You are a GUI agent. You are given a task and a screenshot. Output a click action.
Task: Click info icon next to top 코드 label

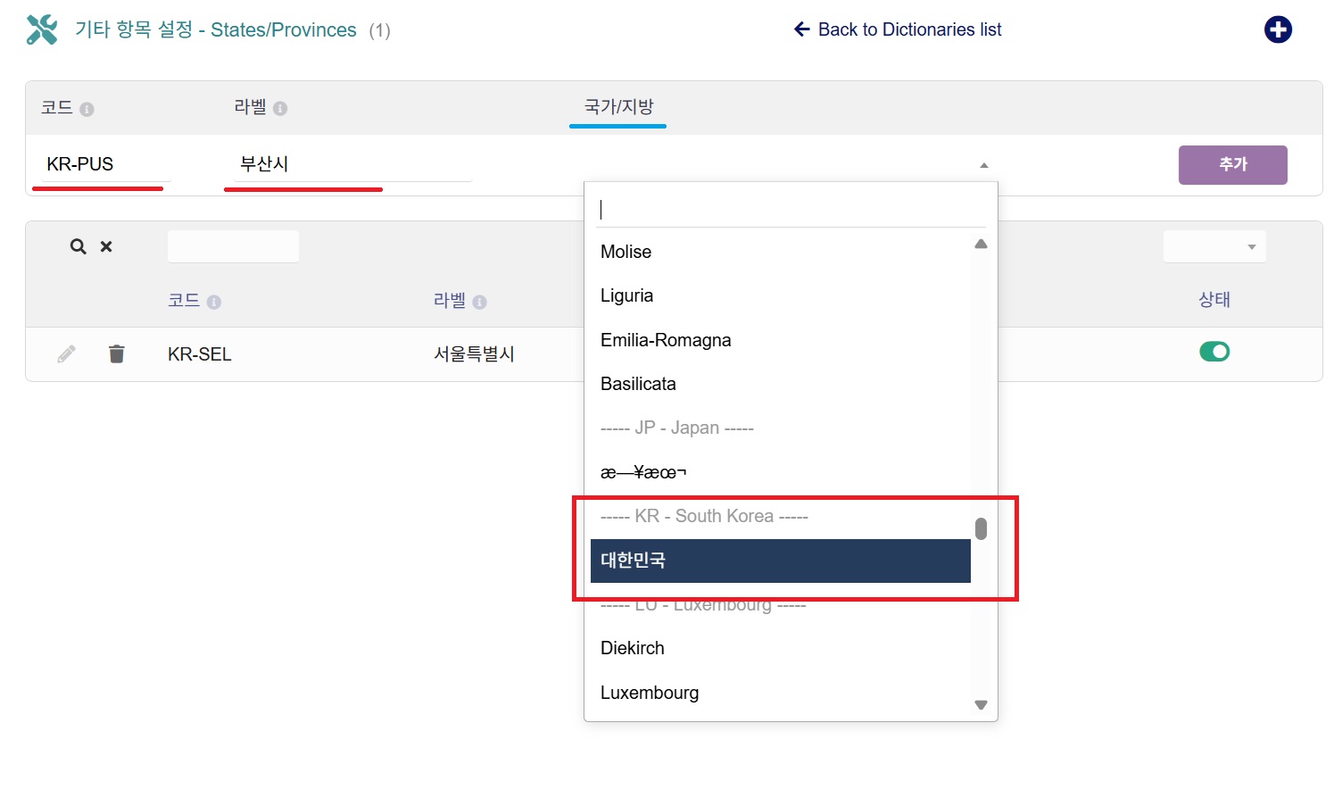click(87, 109)
